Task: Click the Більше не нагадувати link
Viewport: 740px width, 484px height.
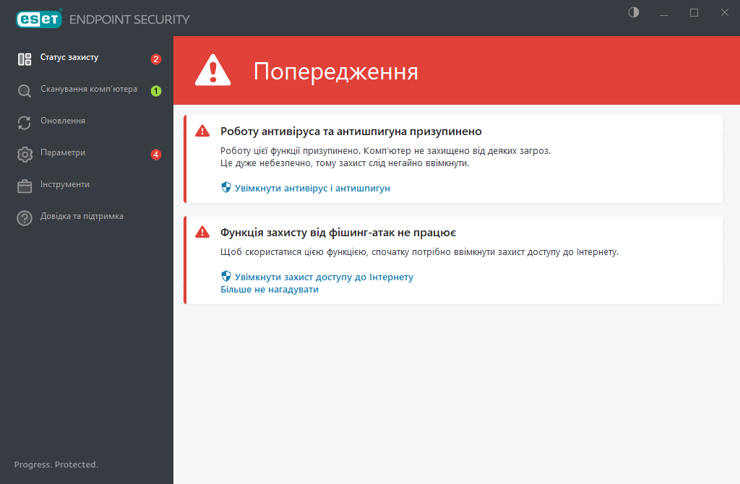Action: 270,288
